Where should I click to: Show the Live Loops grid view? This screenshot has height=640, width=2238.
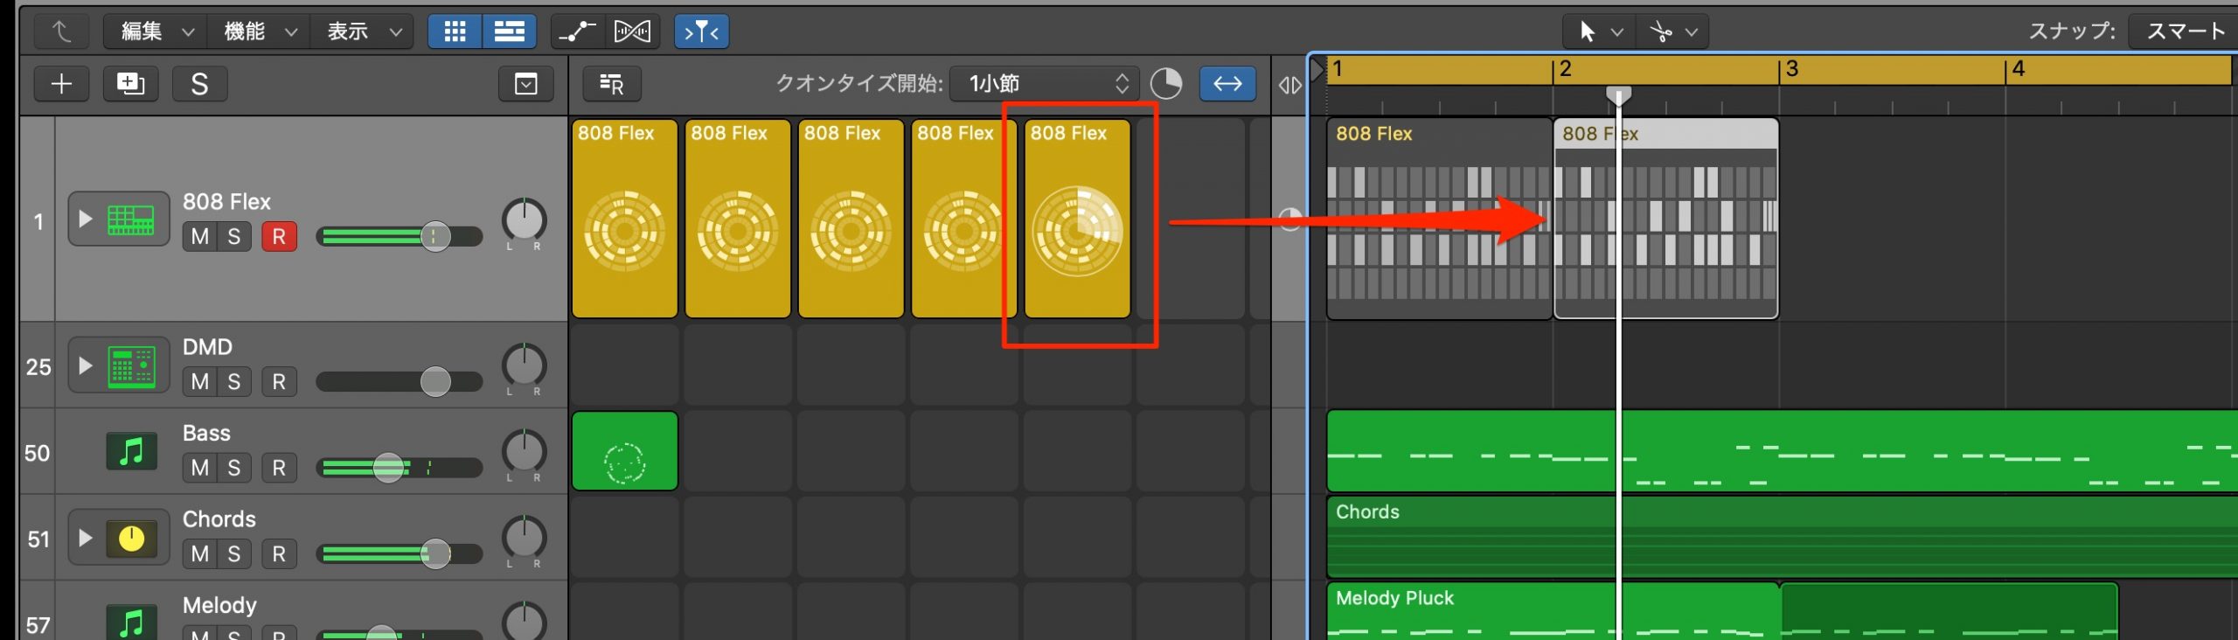pyautogui.click(x=455, y=31)
